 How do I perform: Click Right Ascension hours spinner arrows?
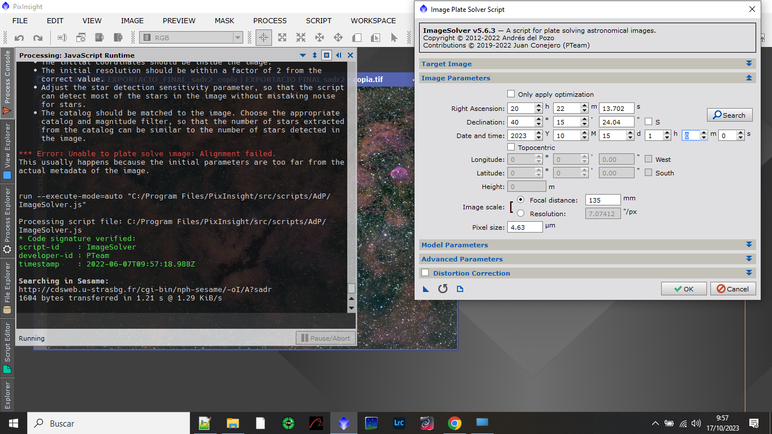pos(538,108)
